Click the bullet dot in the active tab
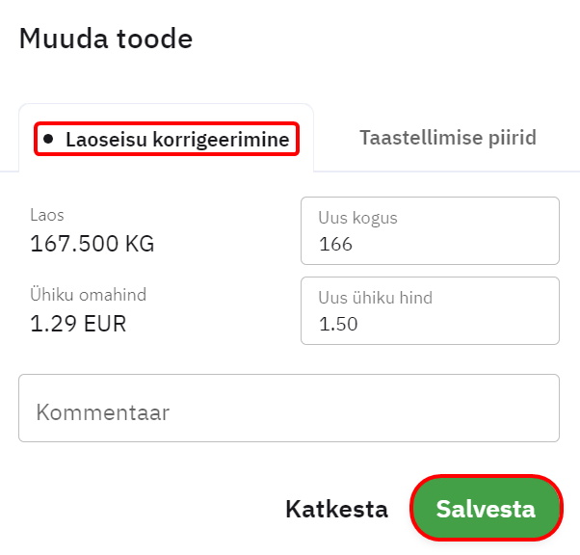The width and height of the screenshot is (580, 555). pyautogui.click(x=48, y=139)
